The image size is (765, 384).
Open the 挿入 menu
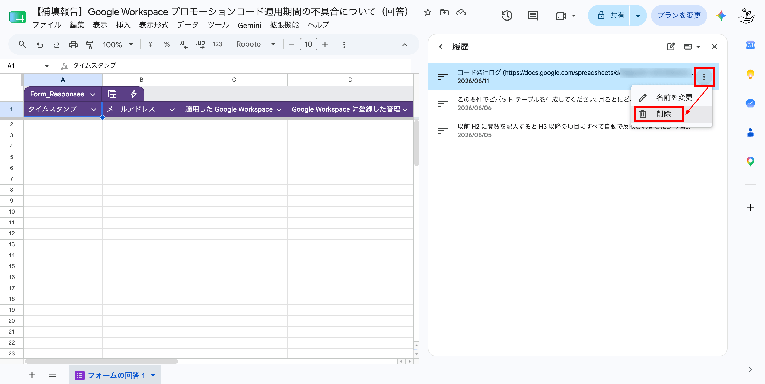[123, 25]
